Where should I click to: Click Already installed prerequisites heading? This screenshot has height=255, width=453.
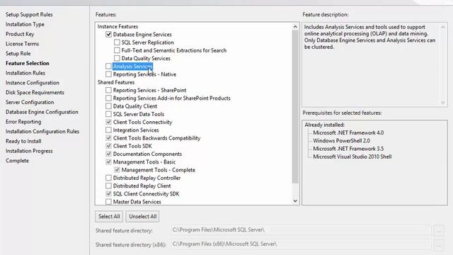(x=324, y=125)
